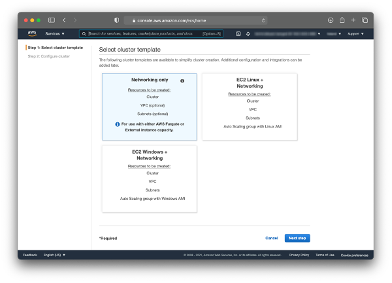This screenshot has height=283, width=392.
Task: Open a new Safari tab with plus icon
Action: [353, 20]
